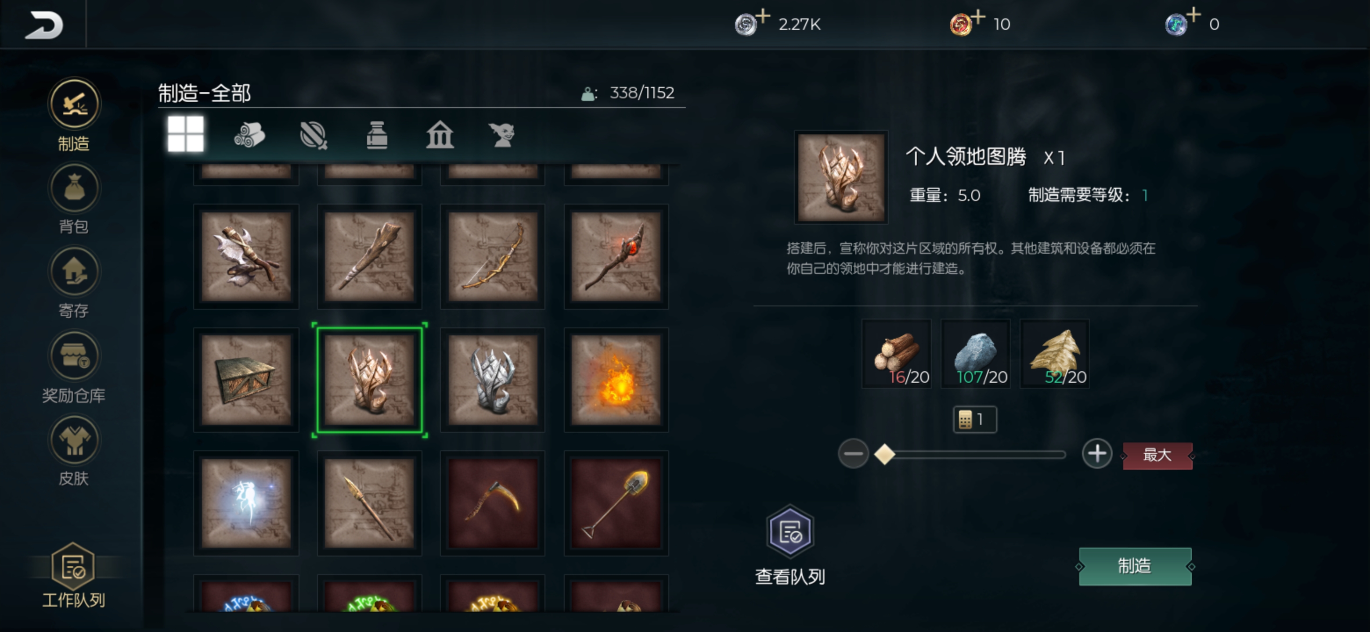Select the potion bottle filter tab

[x=377, y=134]
